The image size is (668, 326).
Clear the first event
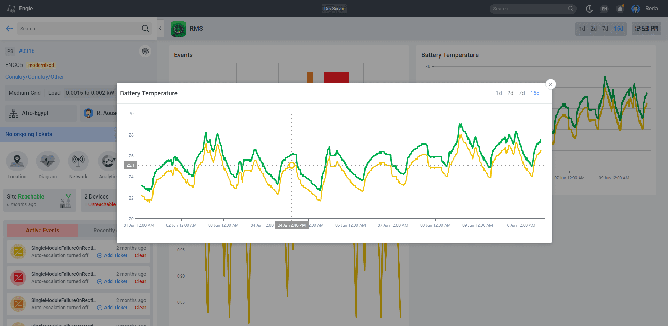[140, 255]
